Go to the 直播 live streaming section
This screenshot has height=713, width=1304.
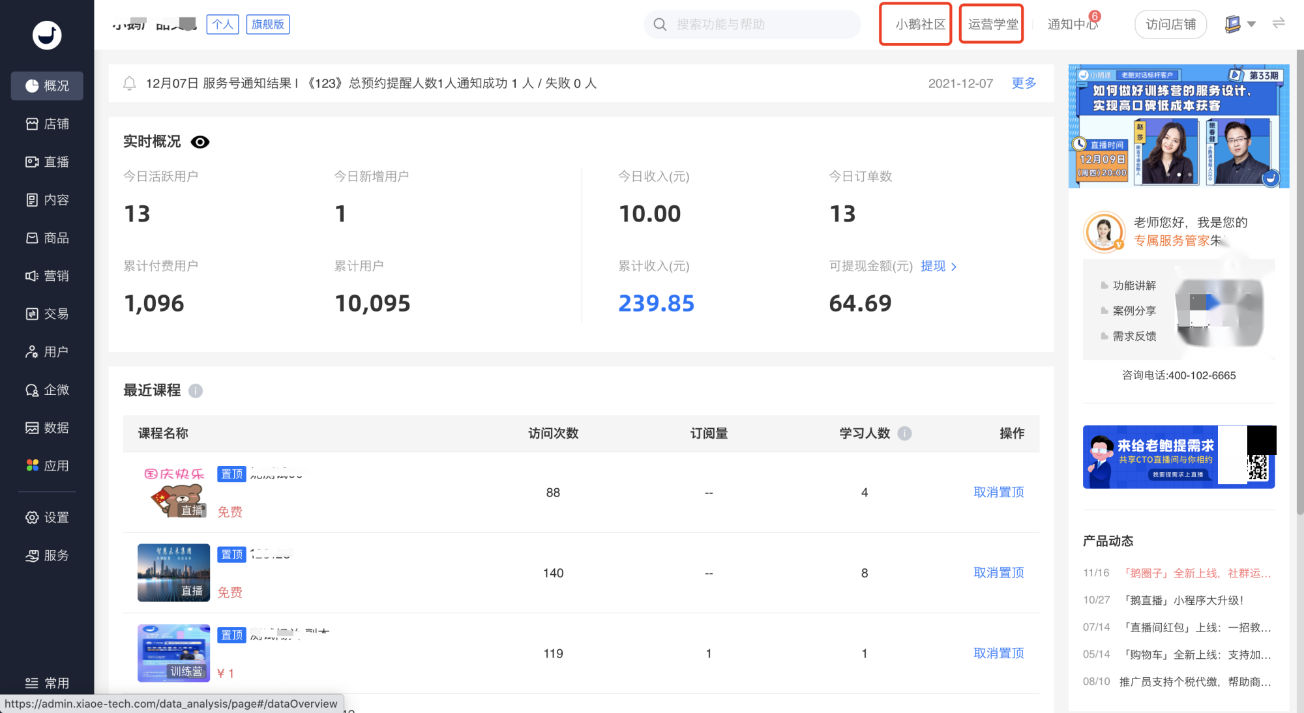point(47,162)
